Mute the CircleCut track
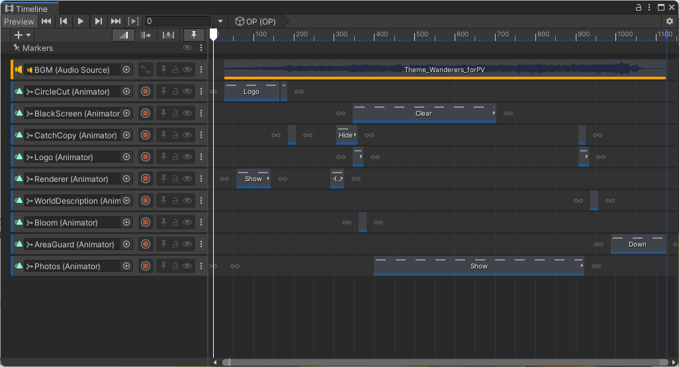The image size is (679, 367). point(187,91)
